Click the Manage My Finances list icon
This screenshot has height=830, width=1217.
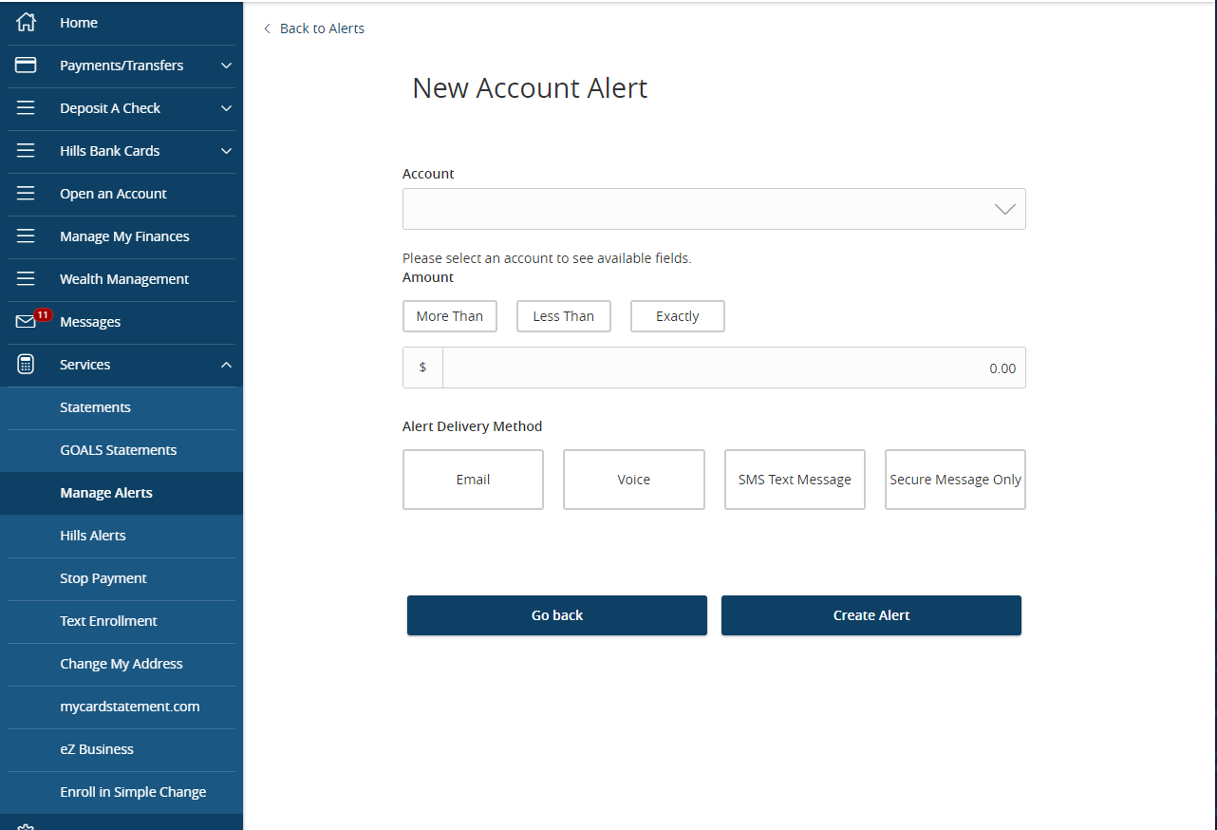tap(26, 236)
